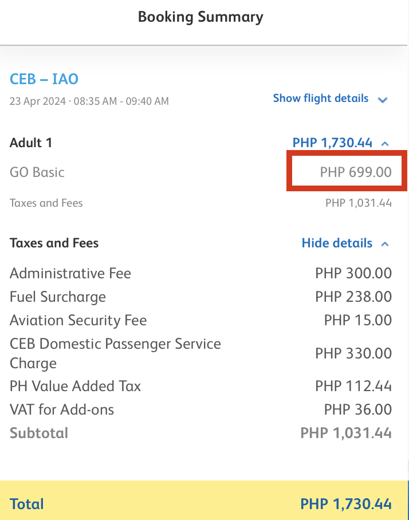Click the Booking Summary title

(x=200, y=17)
